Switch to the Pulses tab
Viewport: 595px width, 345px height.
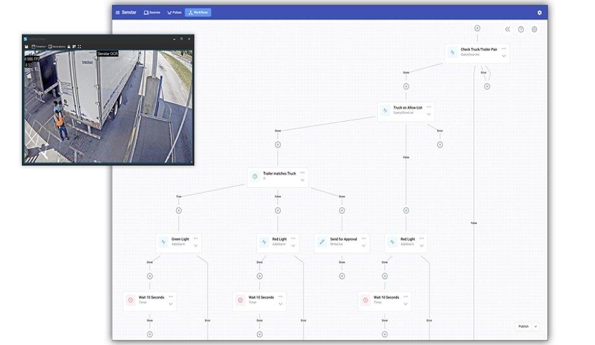coord(174,12)
